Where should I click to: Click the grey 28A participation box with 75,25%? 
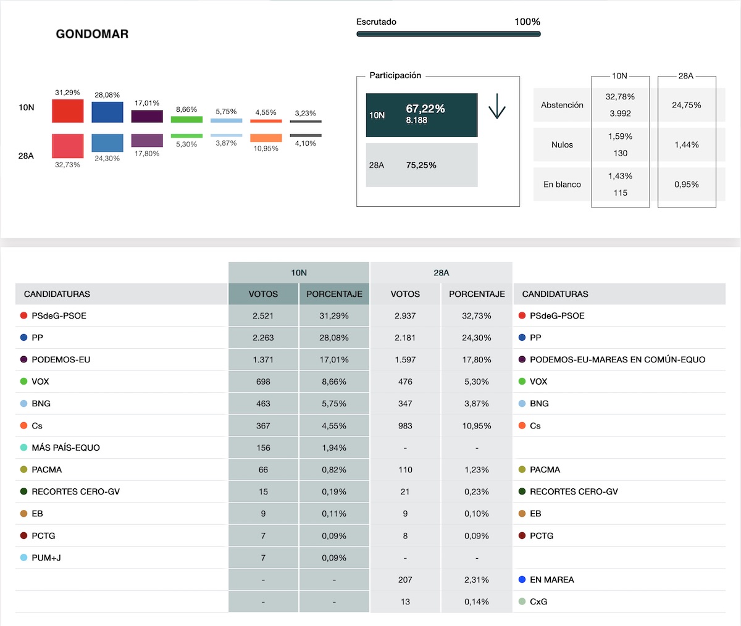pyautogui.click(x=422, y=165)
